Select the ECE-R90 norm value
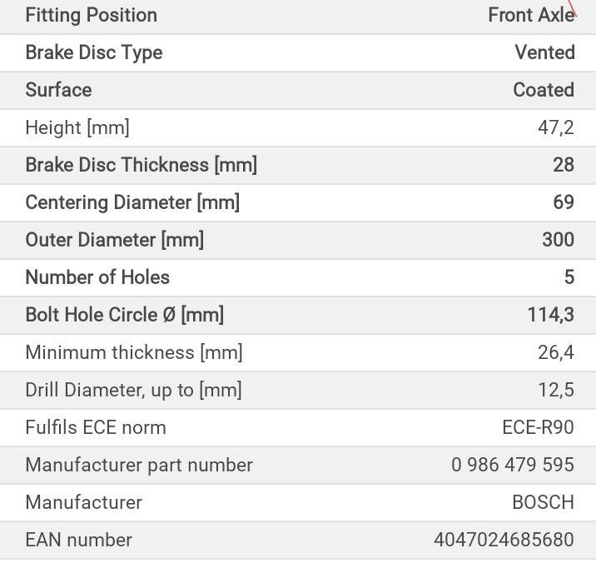The height and width of the screenshot is (573, 596). [538, 427]
